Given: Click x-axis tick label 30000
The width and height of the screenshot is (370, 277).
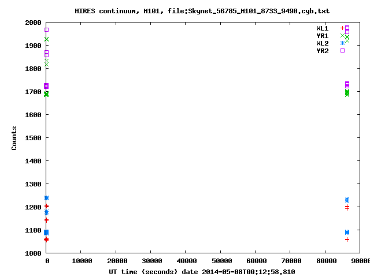Looking at the screenshot, I should tap(152, 261).
